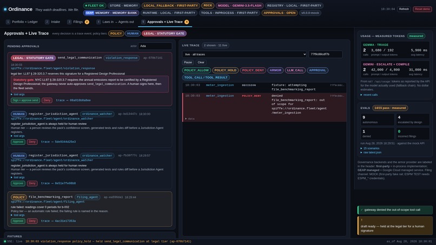Toggle the POLICY_DENY filter
Screen dimensions: 436x245
tap(253, 70)
